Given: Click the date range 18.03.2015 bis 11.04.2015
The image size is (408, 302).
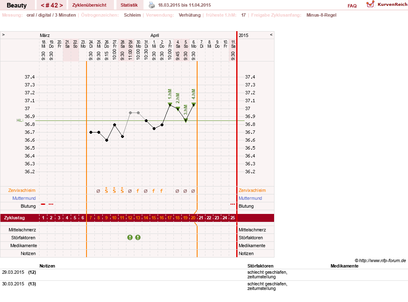Looking at the screenshot, I should [185, 5].
